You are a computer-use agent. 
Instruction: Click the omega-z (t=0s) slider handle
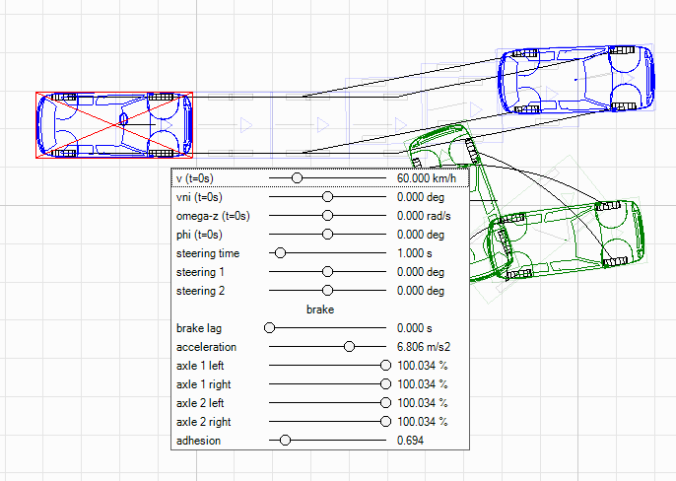click(328, 216)
